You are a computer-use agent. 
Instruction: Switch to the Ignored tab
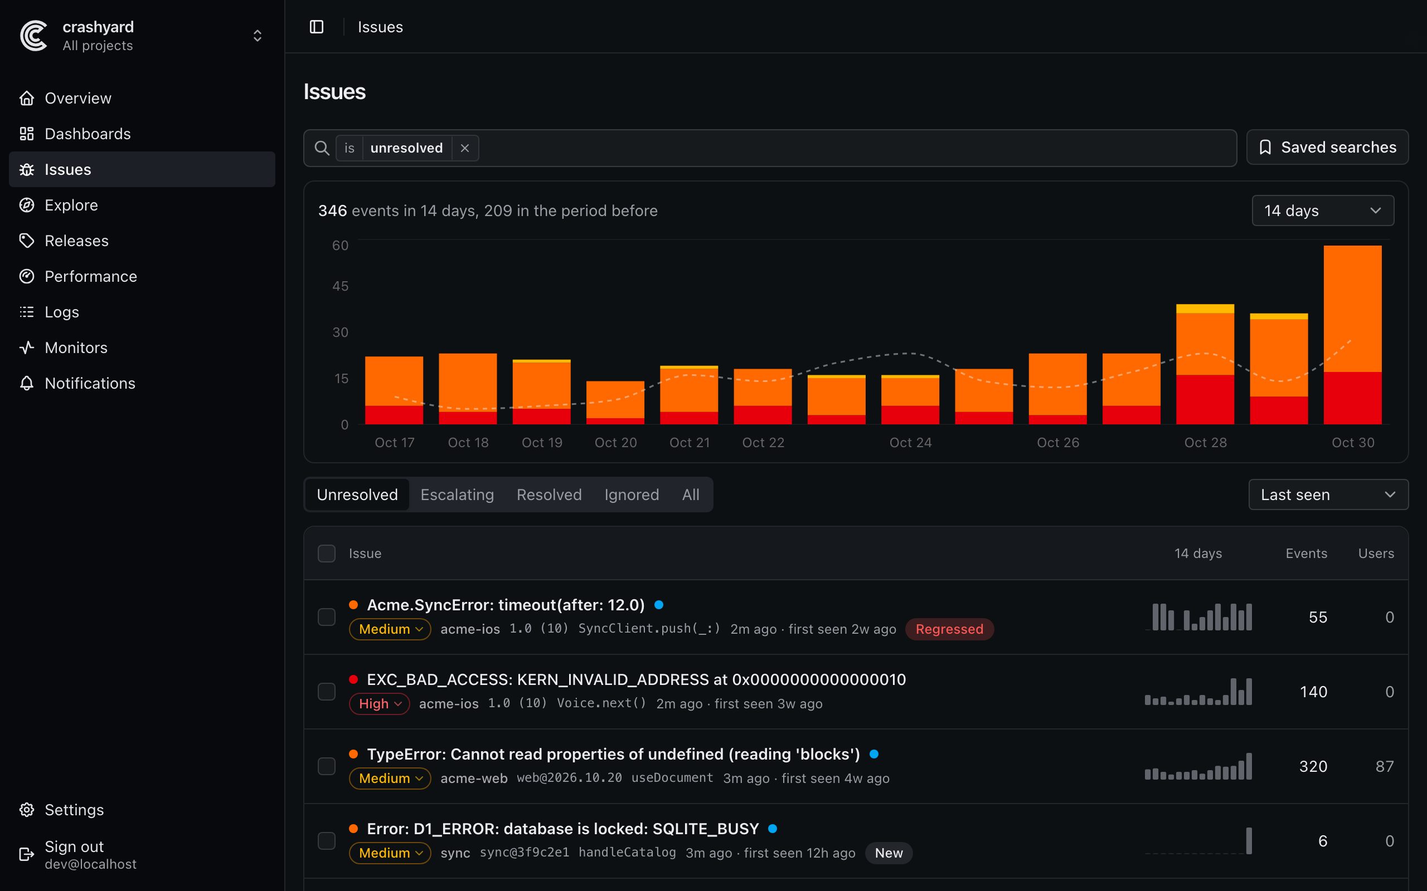(x=632, y=495)
